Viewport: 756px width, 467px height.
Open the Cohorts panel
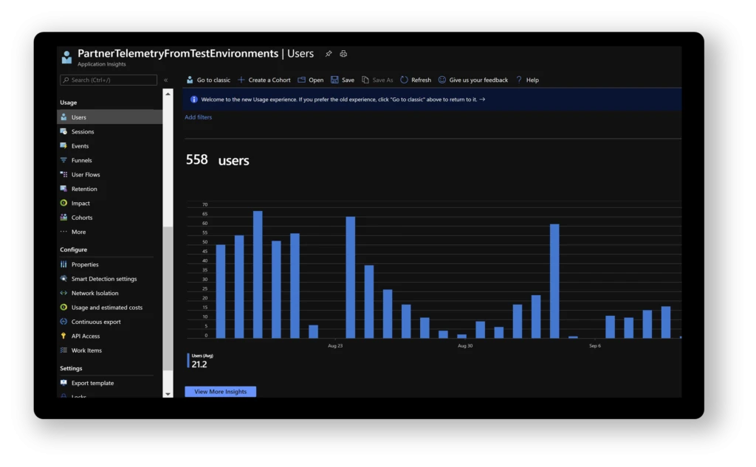coord(81,217)
